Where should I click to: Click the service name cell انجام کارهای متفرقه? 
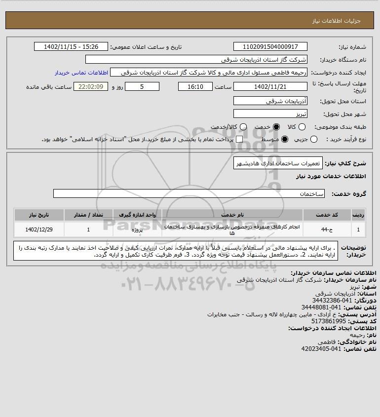(232, 229)
